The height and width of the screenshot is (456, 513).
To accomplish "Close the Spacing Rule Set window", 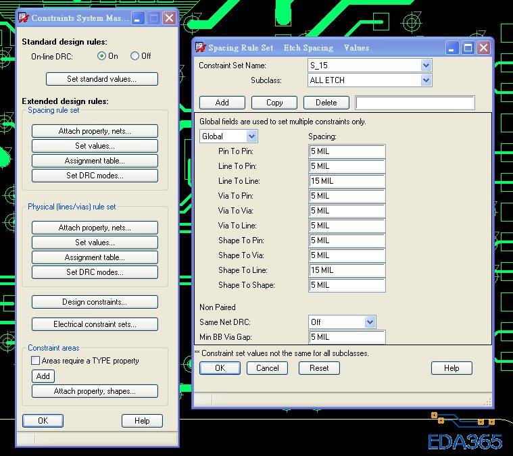I will 483,48.
